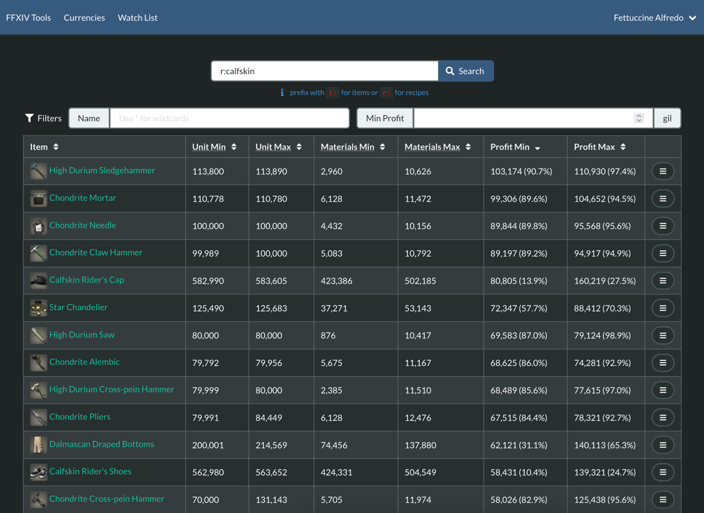Open the Calfskin Rider's Shoes link
Screen dimensions: 704x513
coord(90,471)
